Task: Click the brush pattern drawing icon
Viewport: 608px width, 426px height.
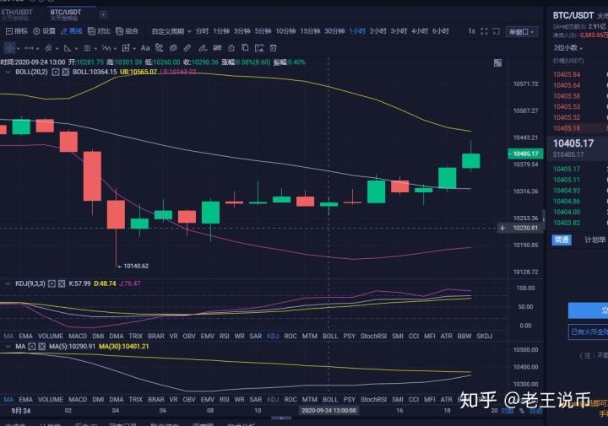Action: (159, 47)
